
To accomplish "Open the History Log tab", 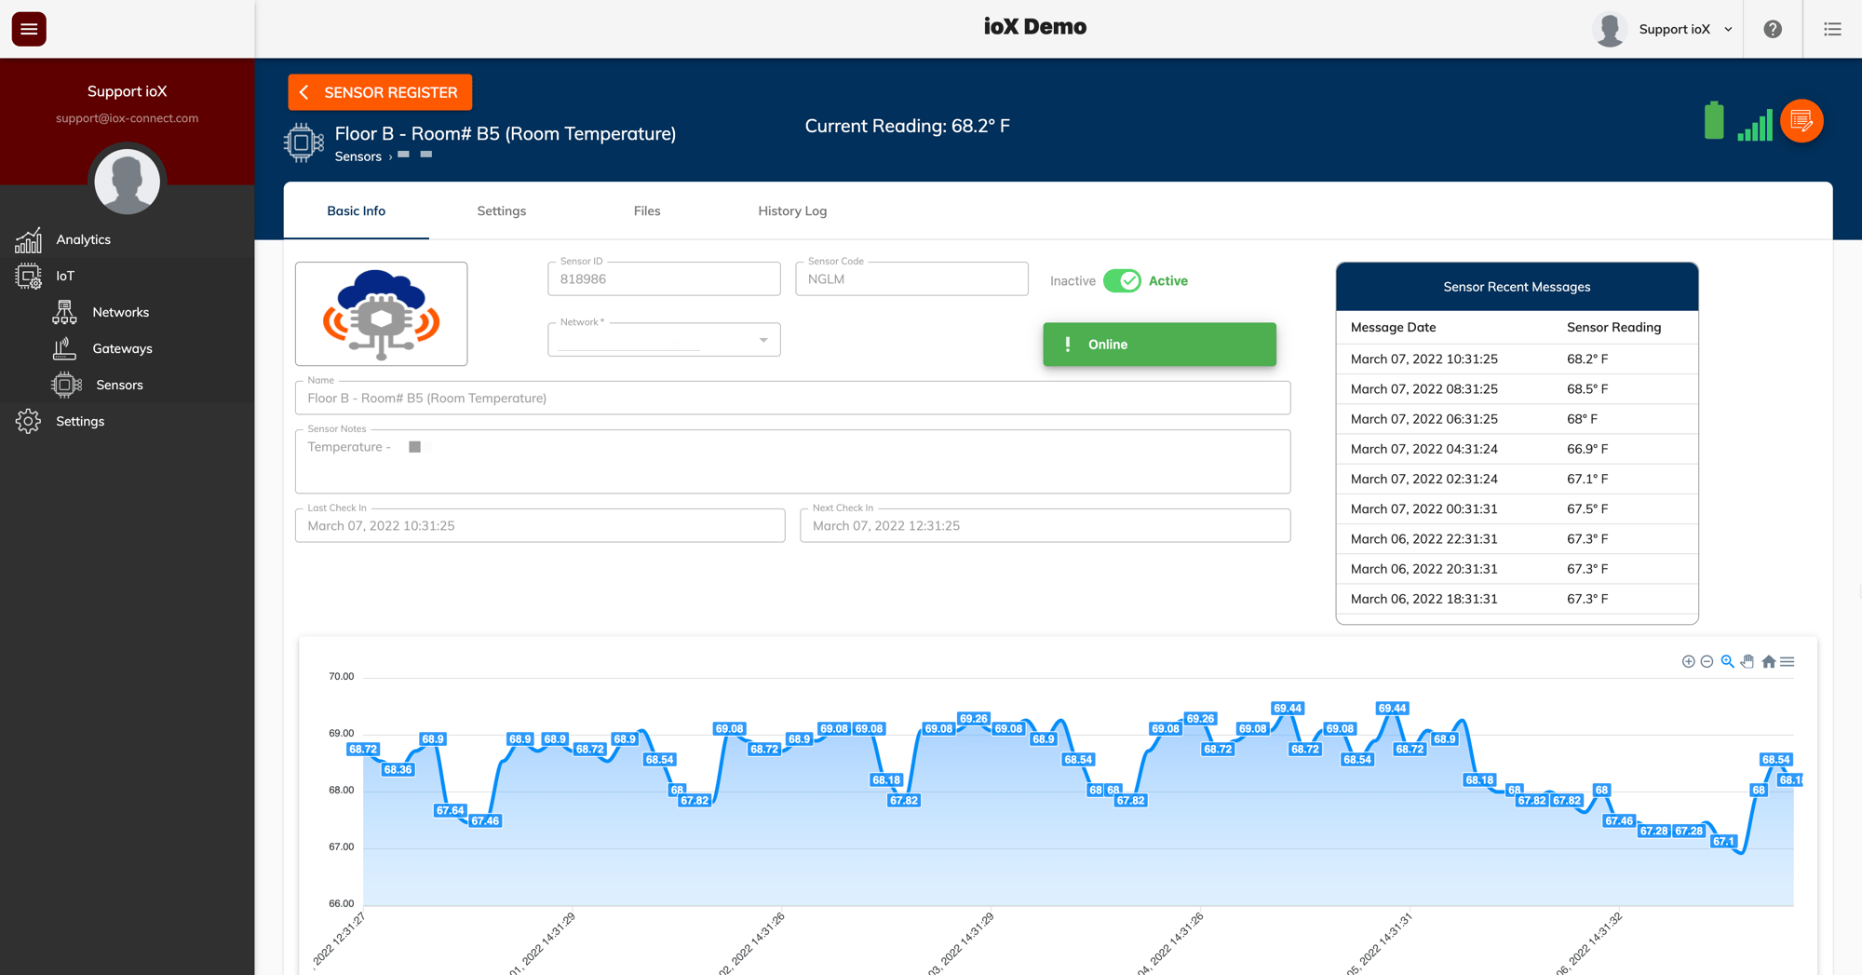I will tap(791, 210).
